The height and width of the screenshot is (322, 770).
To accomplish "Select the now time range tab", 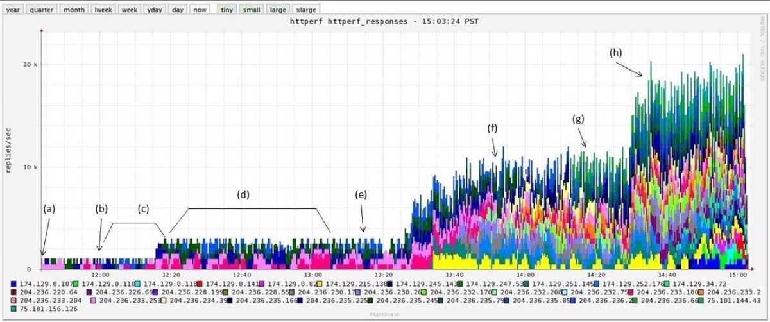I will pyautogui.click(x=200, y=10).
